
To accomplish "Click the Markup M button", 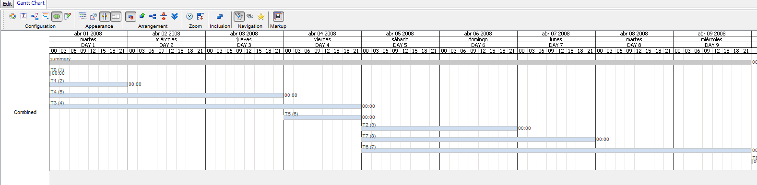I will [x=278, y=16].
